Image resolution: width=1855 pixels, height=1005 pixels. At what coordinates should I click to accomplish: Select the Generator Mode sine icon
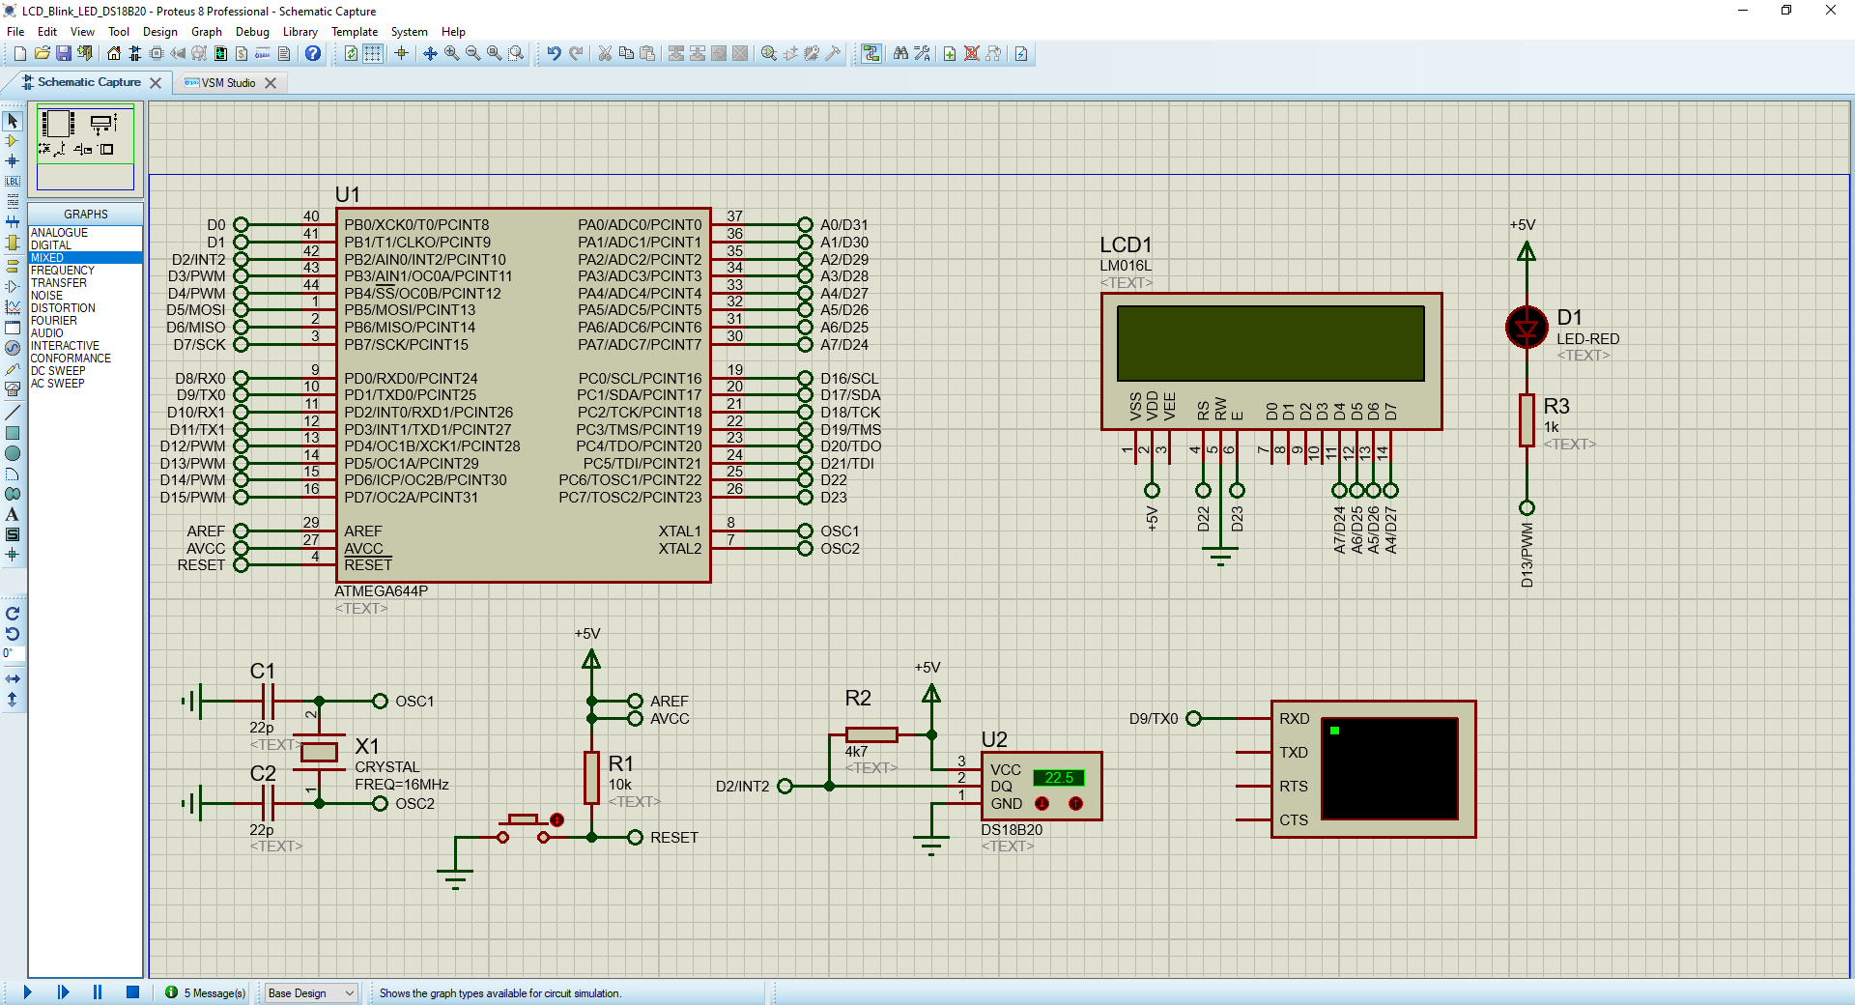[13, 348]
